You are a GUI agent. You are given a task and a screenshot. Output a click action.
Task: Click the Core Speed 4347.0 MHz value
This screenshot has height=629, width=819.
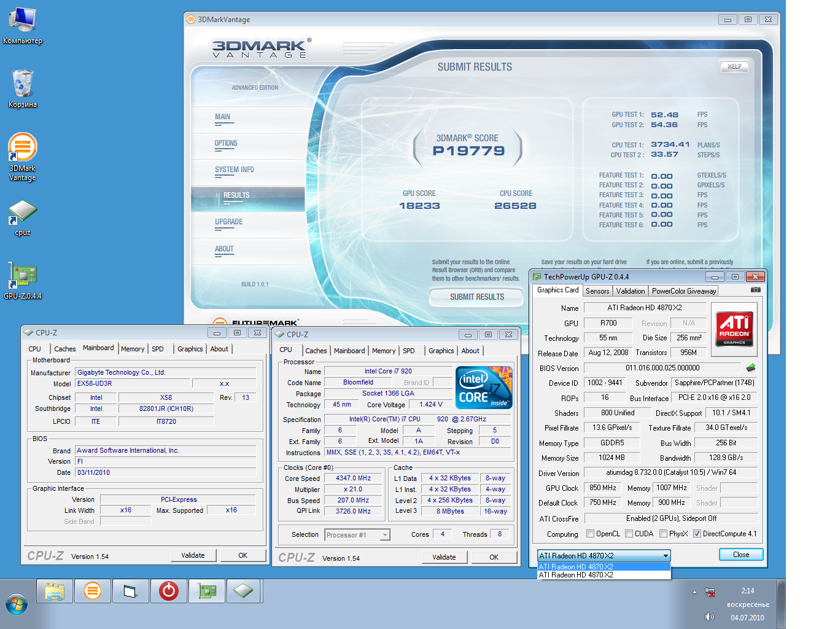[354, 478]
